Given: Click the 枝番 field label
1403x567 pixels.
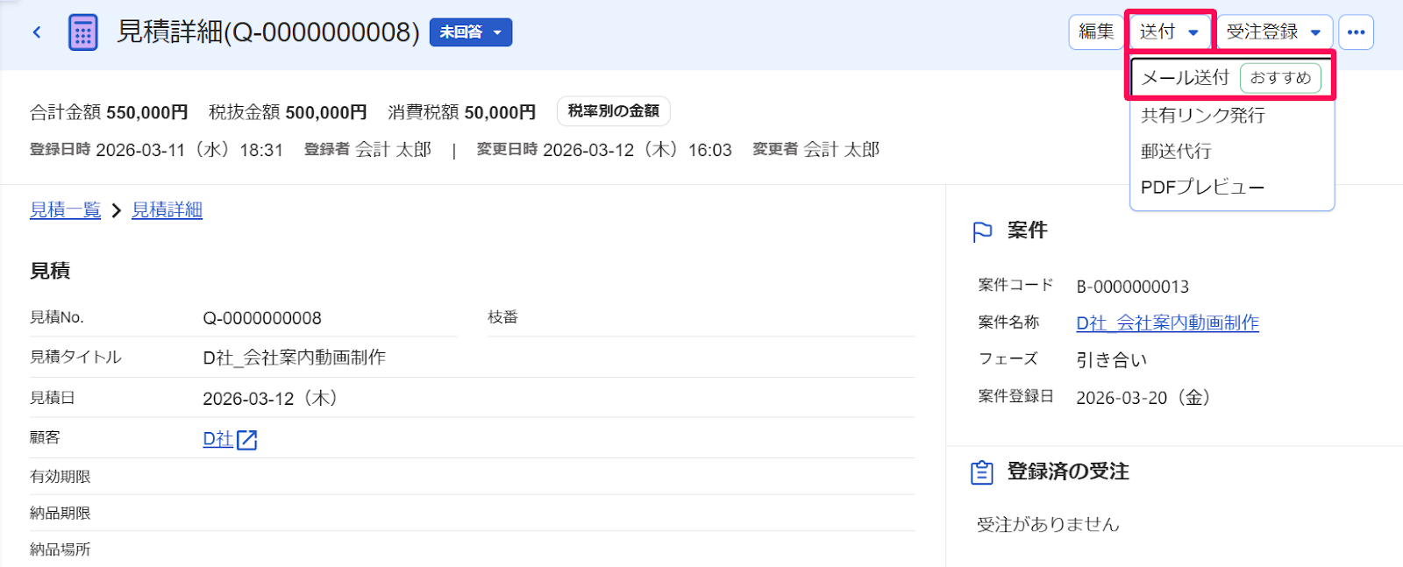Looking at the screenshot, I should (x=503, y=317).
